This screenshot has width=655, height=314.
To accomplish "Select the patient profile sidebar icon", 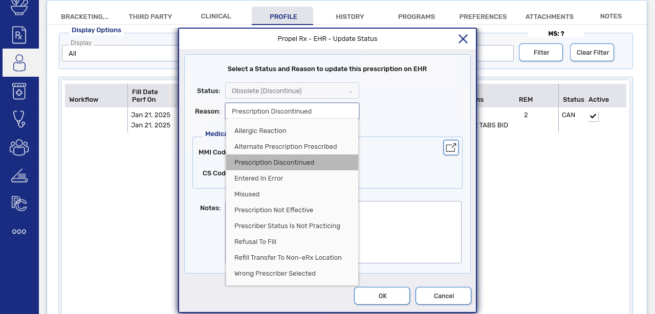I will tap(19, 63).
